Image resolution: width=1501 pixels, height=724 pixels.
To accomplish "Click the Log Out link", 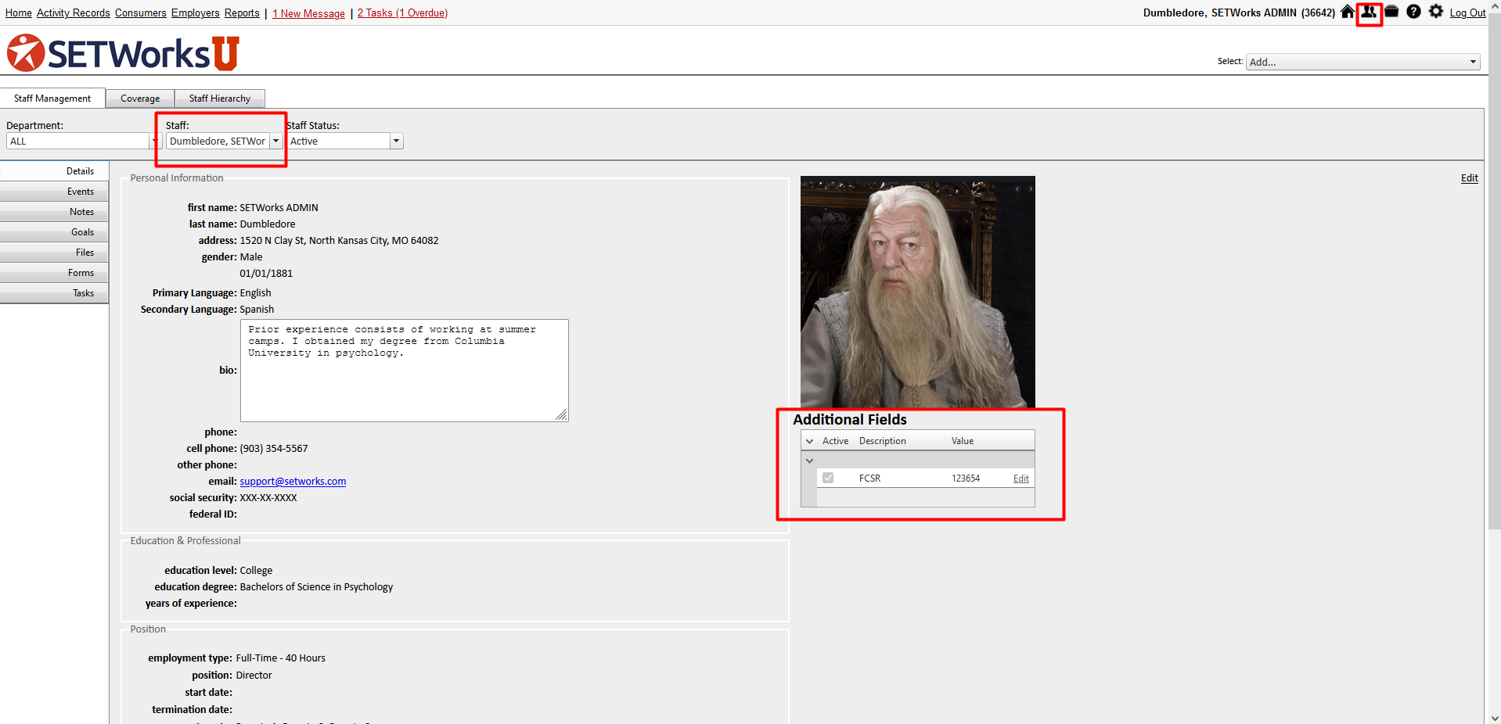I will [x=1467, y=13].
